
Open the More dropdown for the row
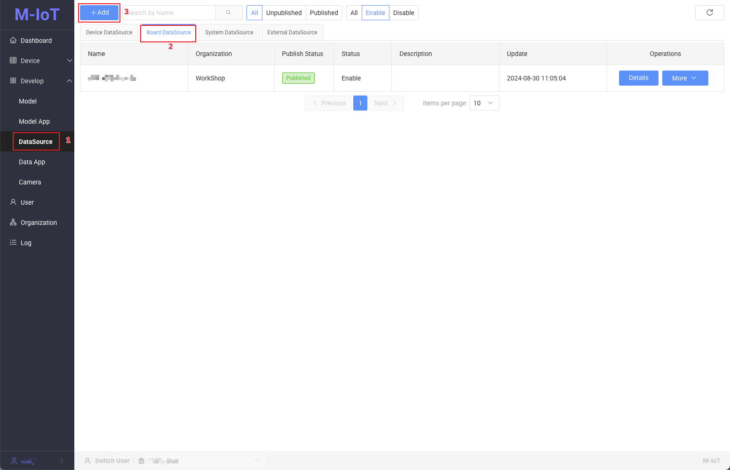pos(684,78)
